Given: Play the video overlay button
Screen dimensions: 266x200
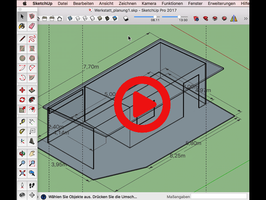Looking at the screenshot, I should pyautogui.click(x=142, y=103).
